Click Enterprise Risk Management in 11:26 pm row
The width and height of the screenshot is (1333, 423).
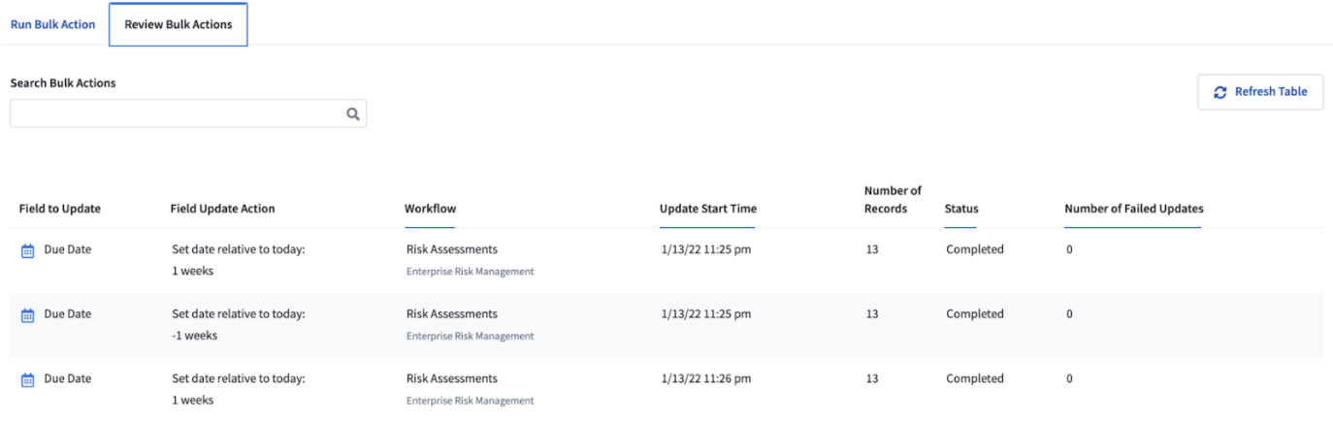pyautogui.click(x=471, y=401)
